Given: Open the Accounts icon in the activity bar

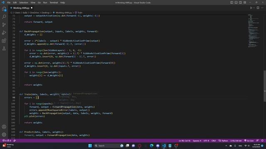Looking at the screenshot, I should click(4, 127).
